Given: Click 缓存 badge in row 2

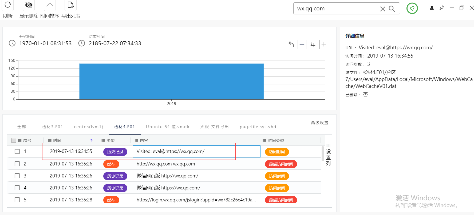Looking at the screenshot, I should (111, 164).
